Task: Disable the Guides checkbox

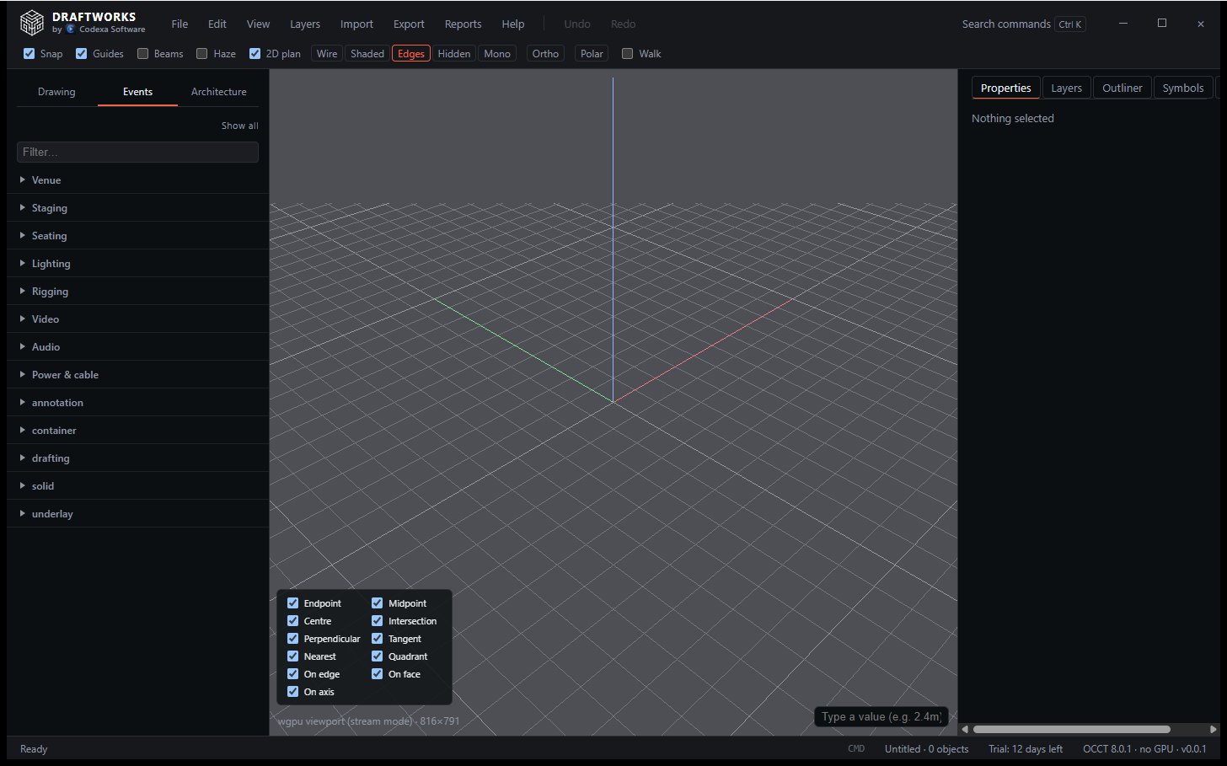Action: [82, 53]
